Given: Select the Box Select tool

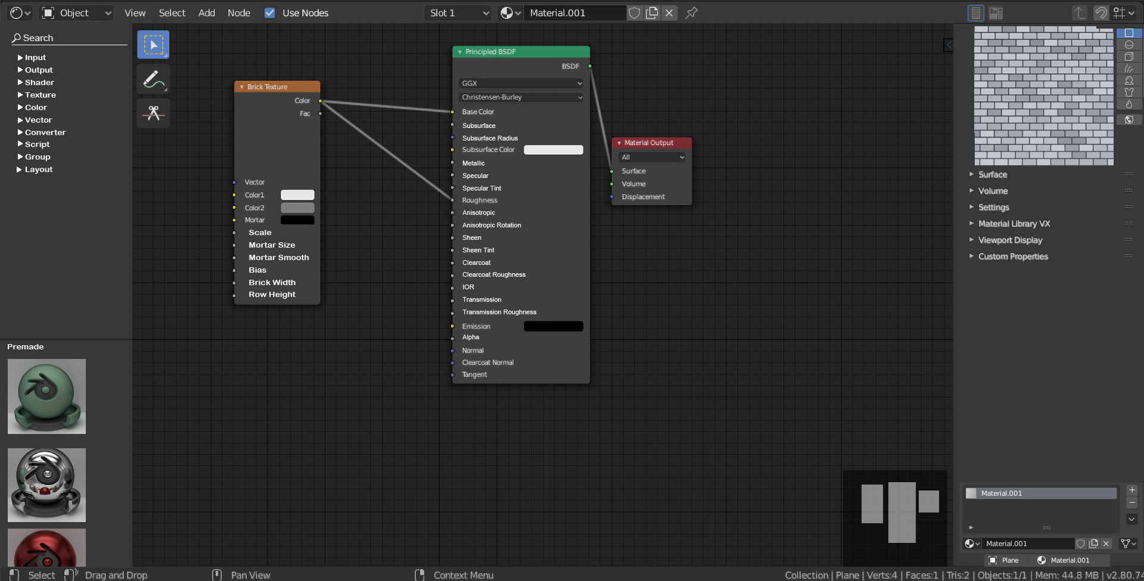Looking at the screenshot, I should (153, 45).
